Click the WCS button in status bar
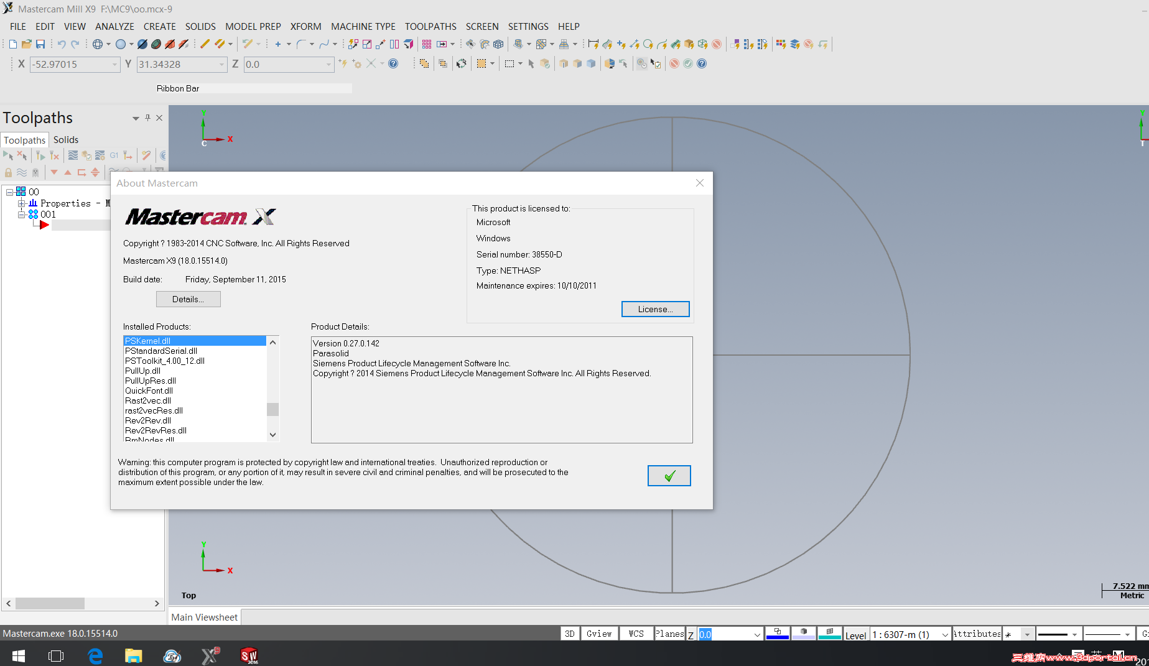The height and width of the screenshot is (666, 1149). click(636, 634)
